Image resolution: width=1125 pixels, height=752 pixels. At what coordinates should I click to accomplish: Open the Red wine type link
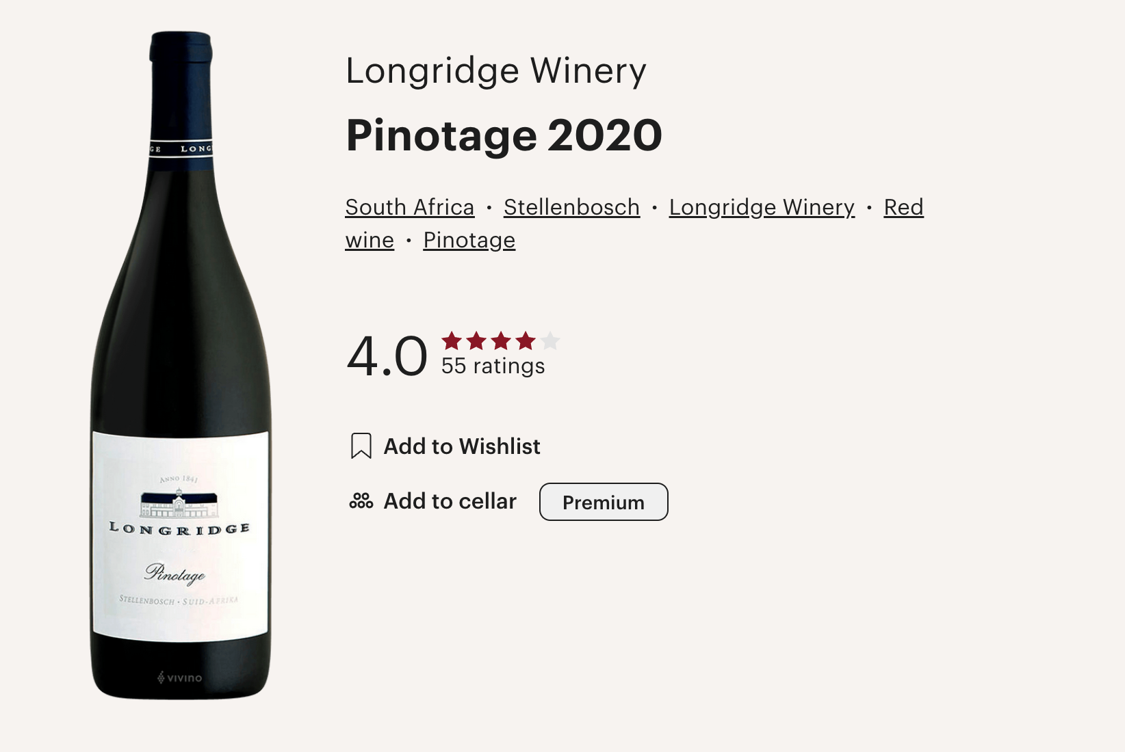(x=904, y=207)
